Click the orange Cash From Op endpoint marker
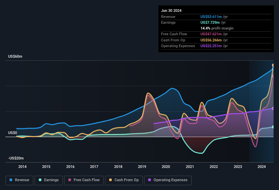This screenshot has height=190, width=279. 273,65
